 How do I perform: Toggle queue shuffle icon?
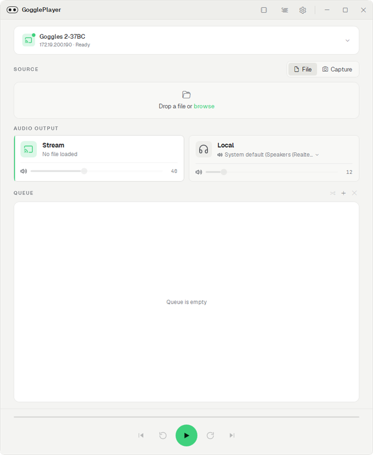333,193
